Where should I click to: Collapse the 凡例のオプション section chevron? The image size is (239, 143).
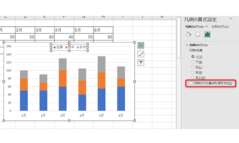click(187, 45)
